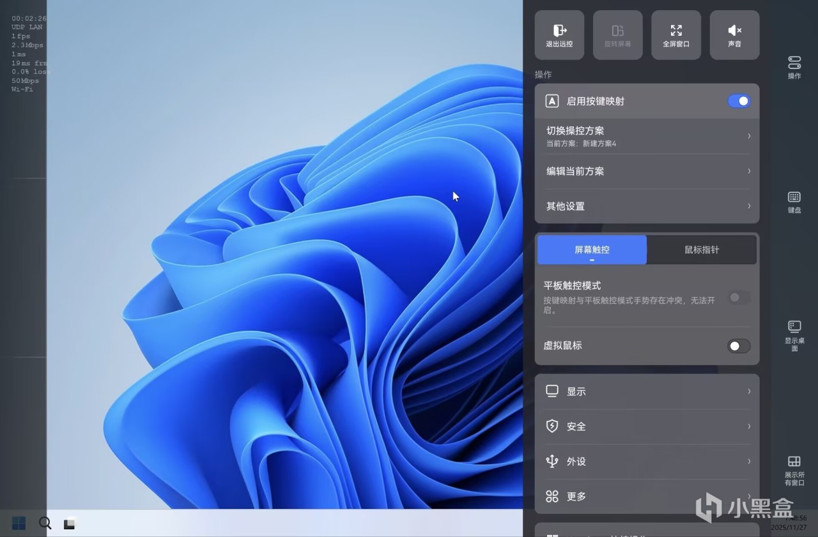Open Task View on the taskbar

click(x=70, y=524)
